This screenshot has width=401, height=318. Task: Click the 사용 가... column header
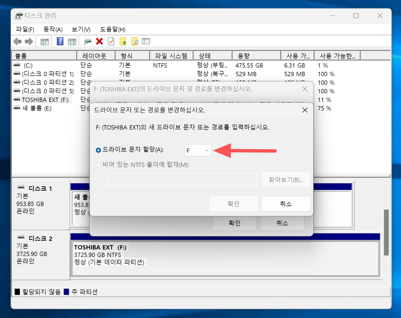point(298,56)
